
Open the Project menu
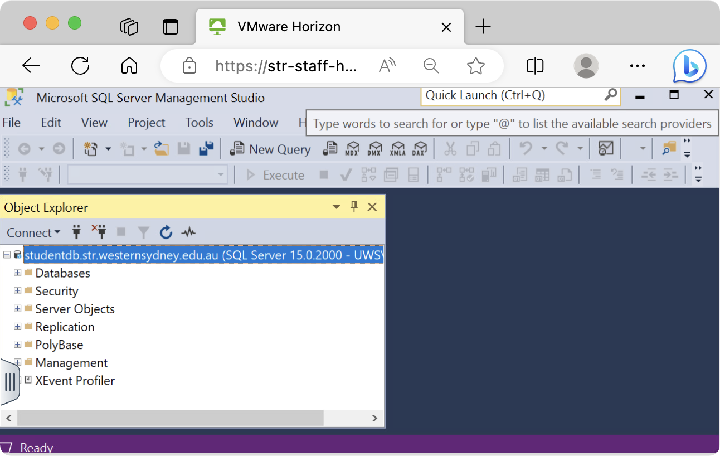coord(147,122)
